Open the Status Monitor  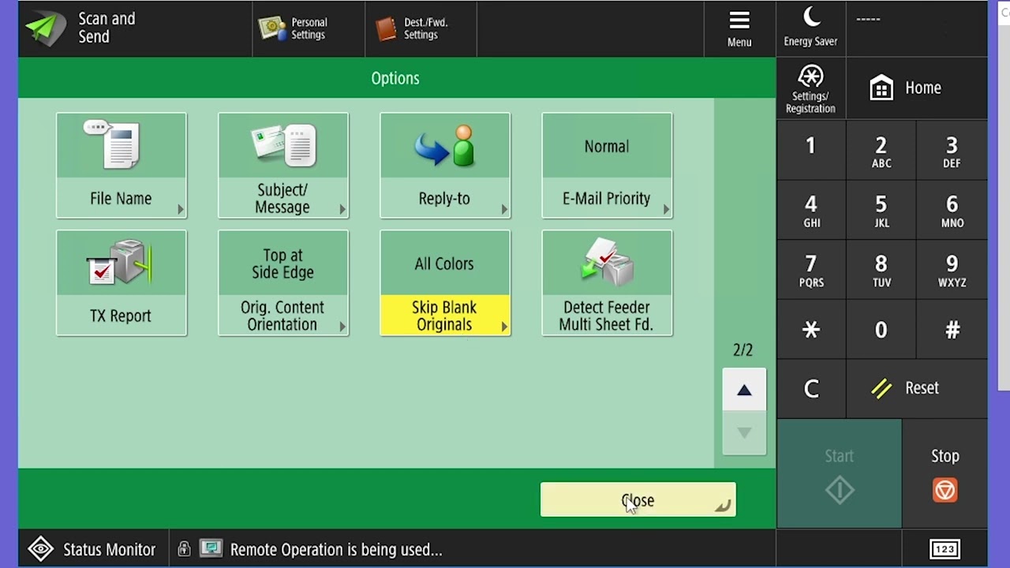tap(92, 549)
